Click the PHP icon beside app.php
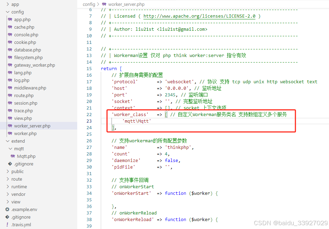Image resolution: width=329 pixels, height=229 pixels. tap(10, 19)
